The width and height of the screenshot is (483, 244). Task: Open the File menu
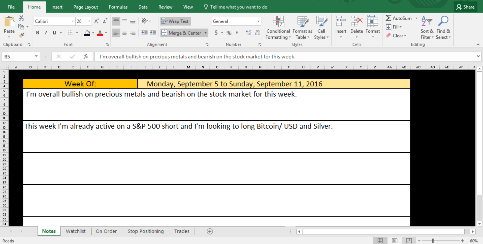click(11, 7)
